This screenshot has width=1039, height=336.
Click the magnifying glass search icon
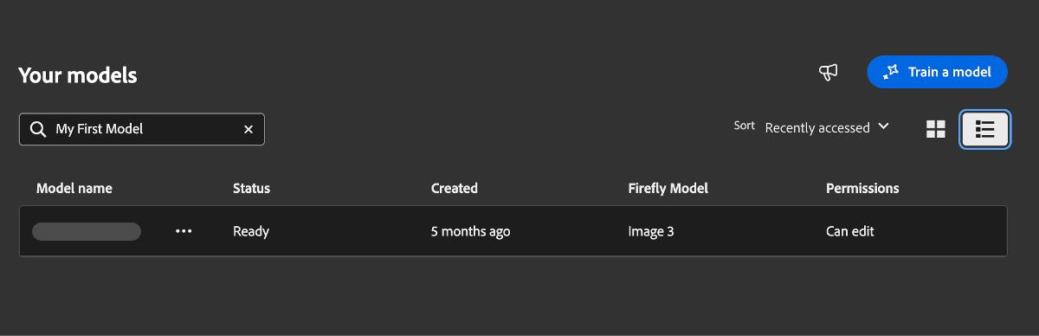click(38, 129)
